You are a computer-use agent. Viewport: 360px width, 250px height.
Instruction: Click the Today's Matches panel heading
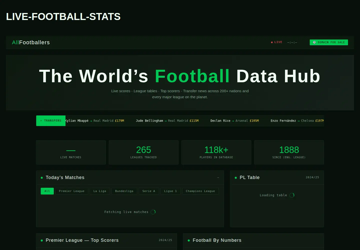(65, 177)
